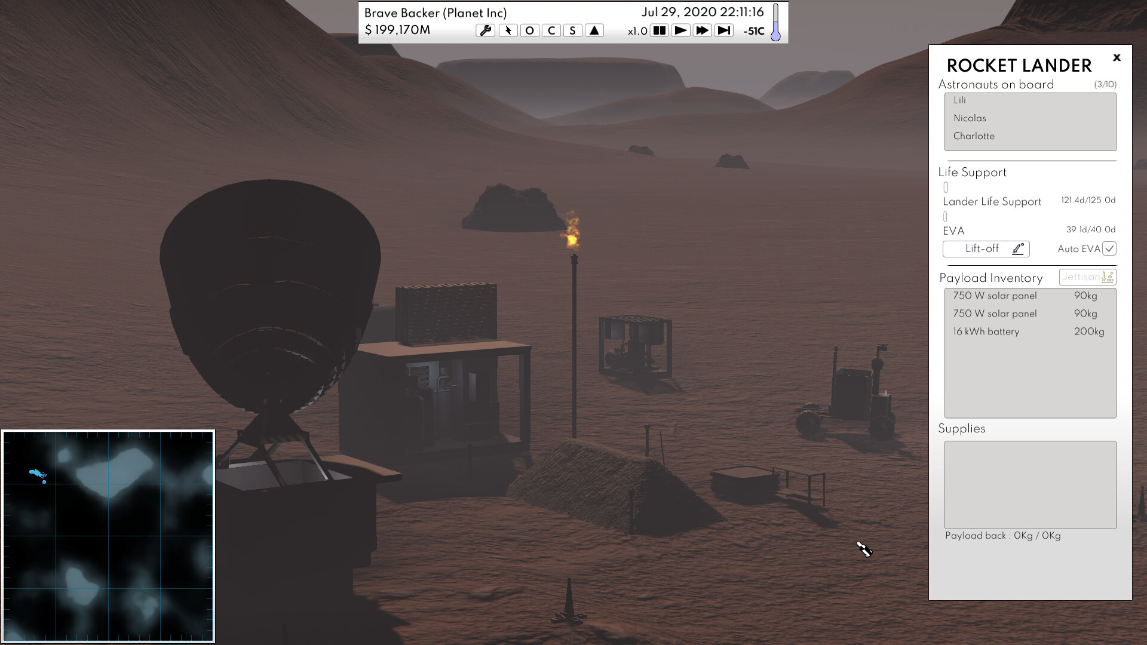Select astronaut Charlotte in the list

point(974,136)
